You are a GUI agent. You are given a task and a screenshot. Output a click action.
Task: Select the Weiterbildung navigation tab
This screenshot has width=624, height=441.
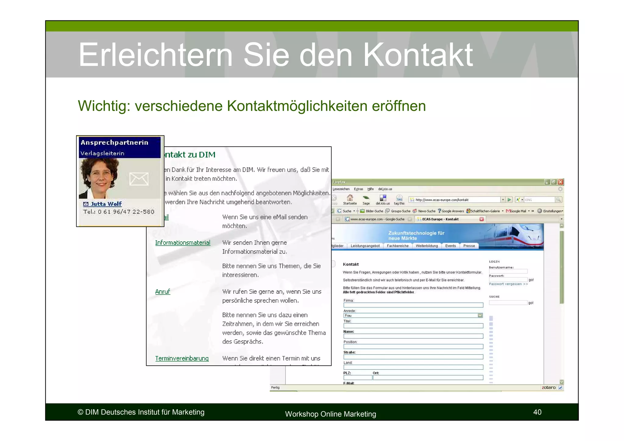point(427,246)
